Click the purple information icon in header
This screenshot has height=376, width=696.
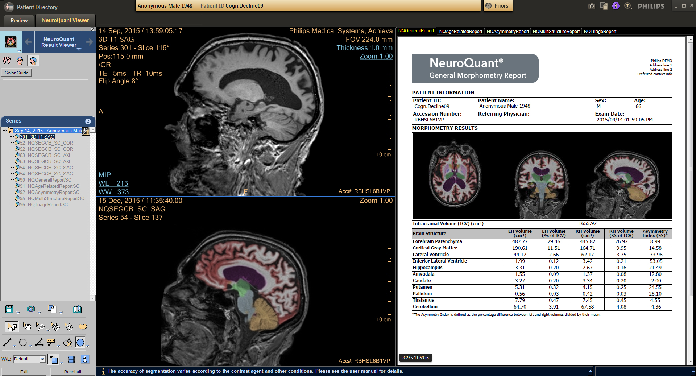pyautogui.click(x=616, y=6)
